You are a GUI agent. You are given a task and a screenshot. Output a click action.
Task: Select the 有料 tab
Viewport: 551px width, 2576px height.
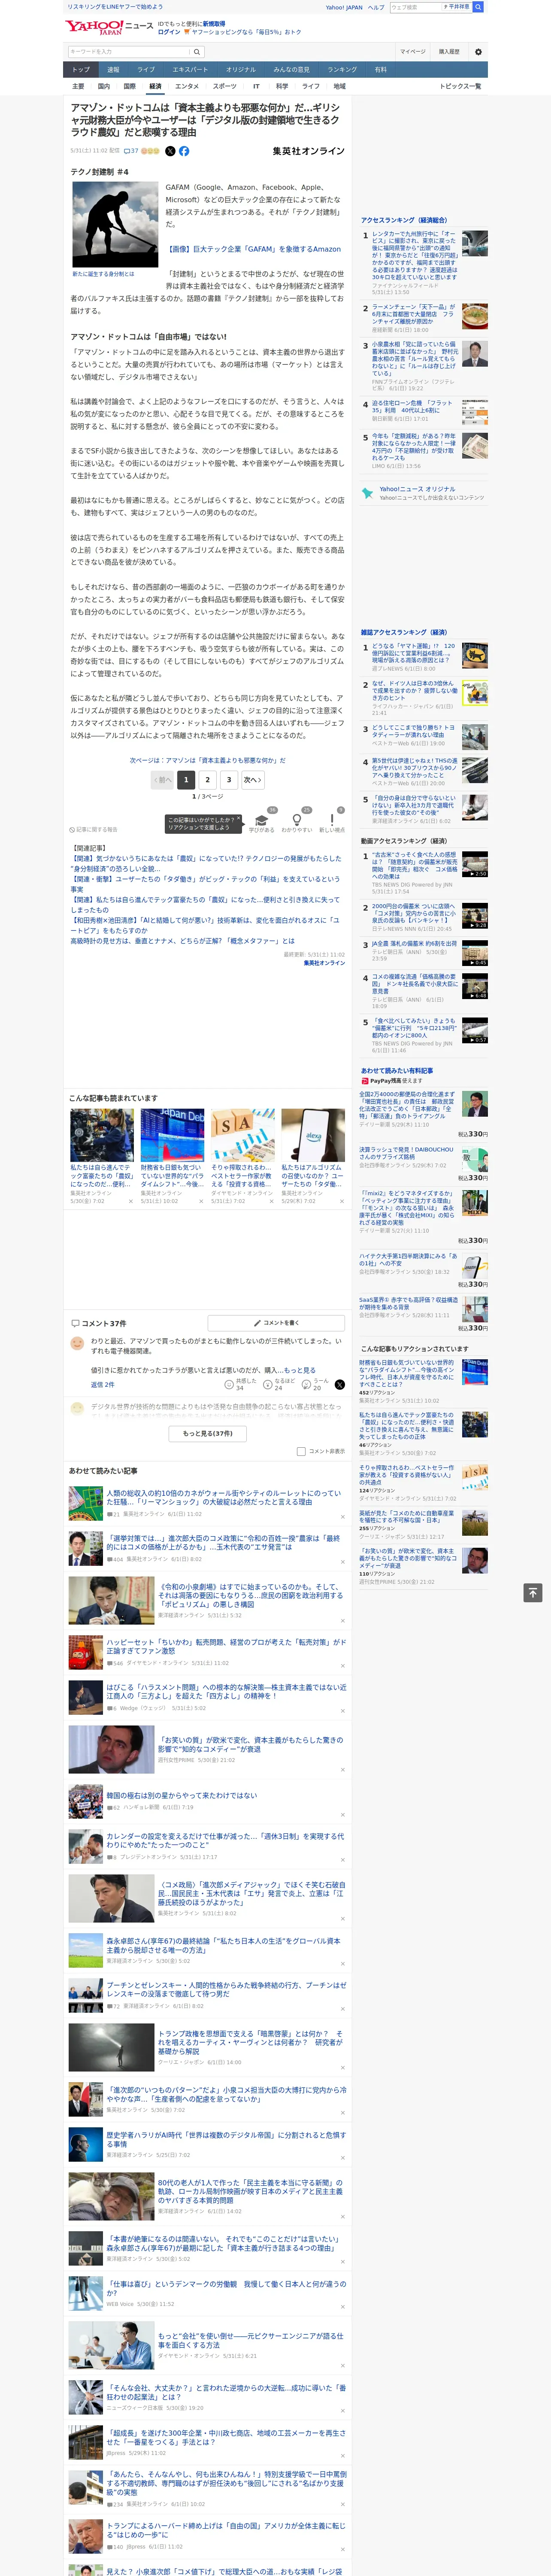coord(380,69)
